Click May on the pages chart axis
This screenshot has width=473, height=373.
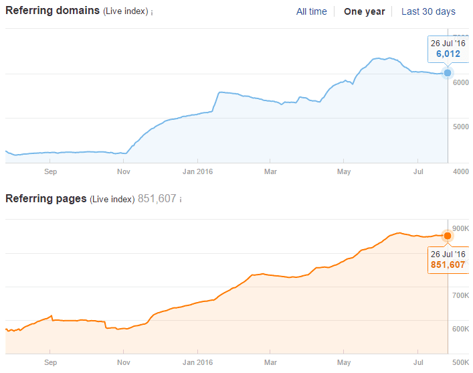pos(343,362)
